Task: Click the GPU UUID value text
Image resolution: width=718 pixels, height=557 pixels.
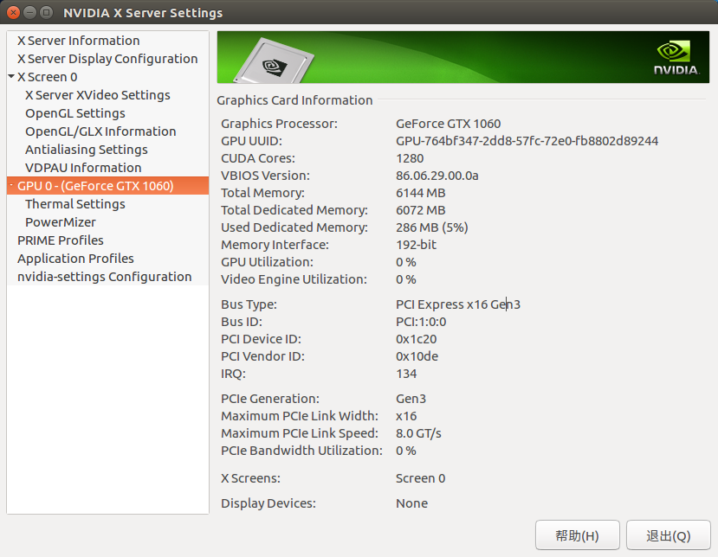Action: tap(527, 141)
